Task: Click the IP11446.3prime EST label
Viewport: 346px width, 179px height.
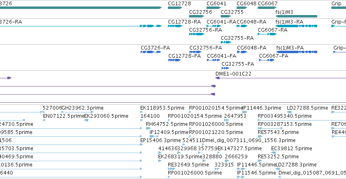Action: pyautogui.click(x=262, y=108)
